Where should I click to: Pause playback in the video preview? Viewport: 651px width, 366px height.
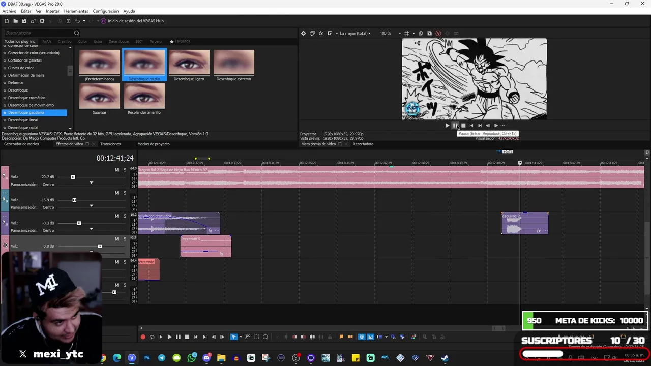455,126
